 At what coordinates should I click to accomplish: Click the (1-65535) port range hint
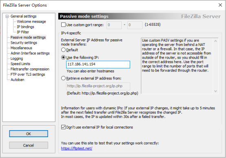point(153,25)
